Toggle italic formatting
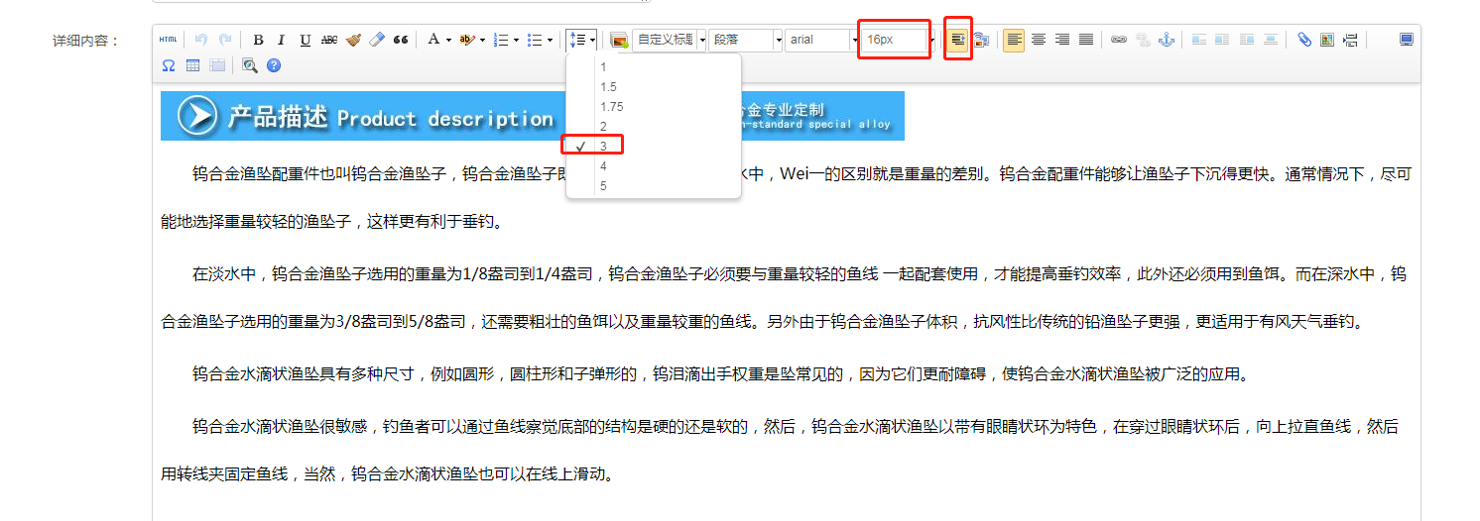Viewport: 1480px width, 521px height. pos(282,40)
